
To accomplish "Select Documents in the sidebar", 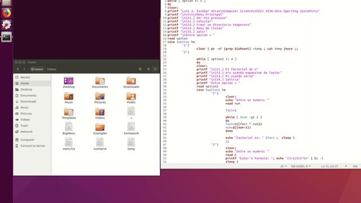I will tap(32, 95).
